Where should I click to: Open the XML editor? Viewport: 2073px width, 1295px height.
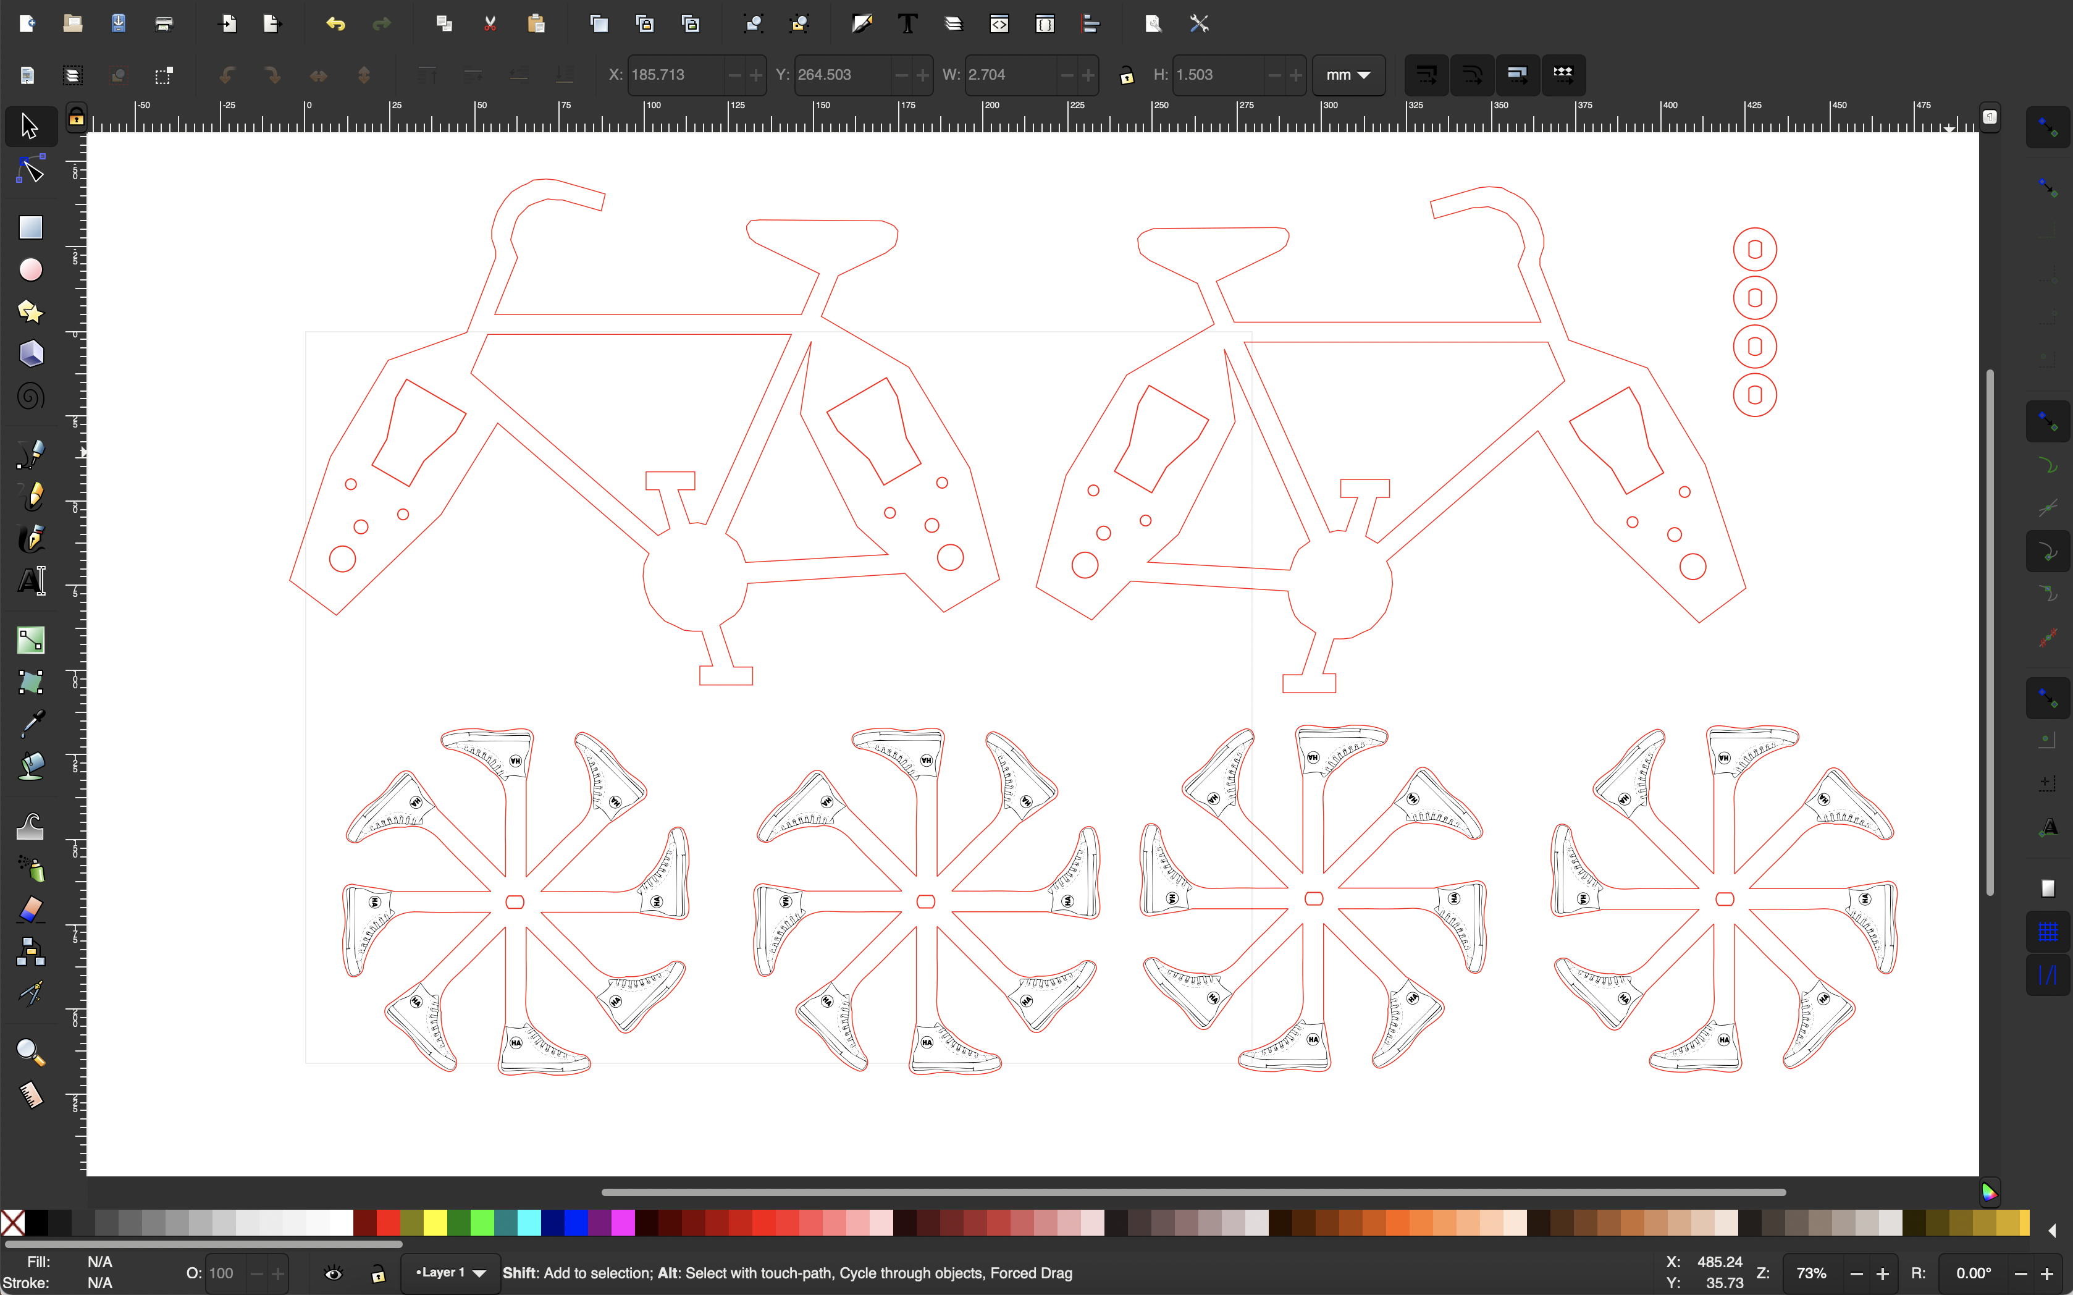[999, 23]
